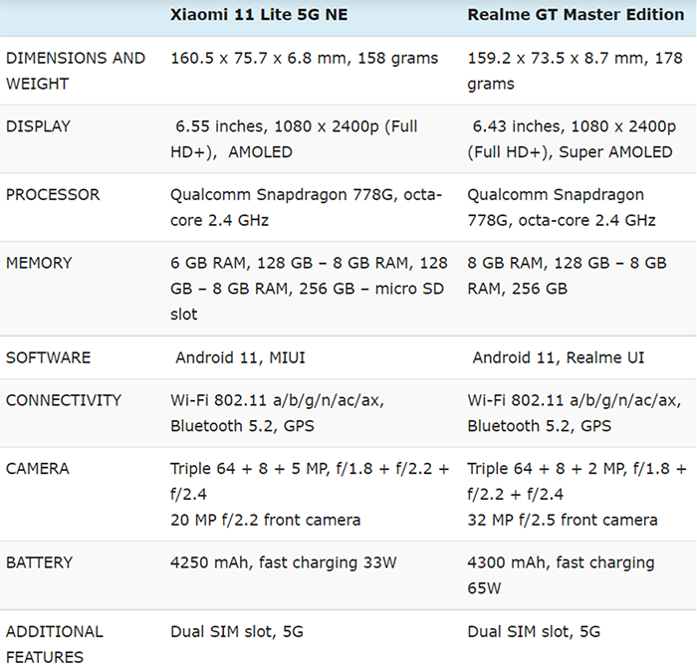The height and width of the screenshot is (666, 697).
Task: Click the PROCESSOR row label
Action: 53,194
